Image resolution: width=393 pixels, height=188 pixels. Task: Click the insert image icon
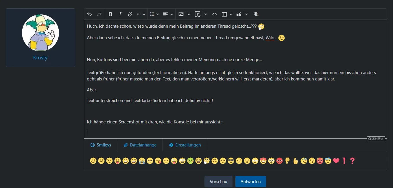181,14
